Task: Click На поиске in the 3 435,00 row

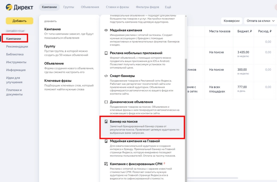Action: 216,52
